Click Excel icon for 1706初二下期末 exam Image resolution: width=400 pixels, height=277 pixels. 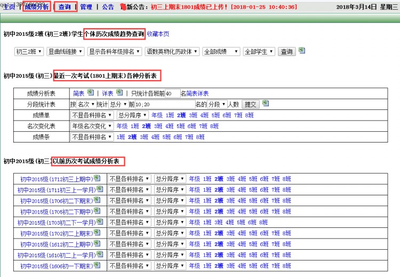pos(97,200)
